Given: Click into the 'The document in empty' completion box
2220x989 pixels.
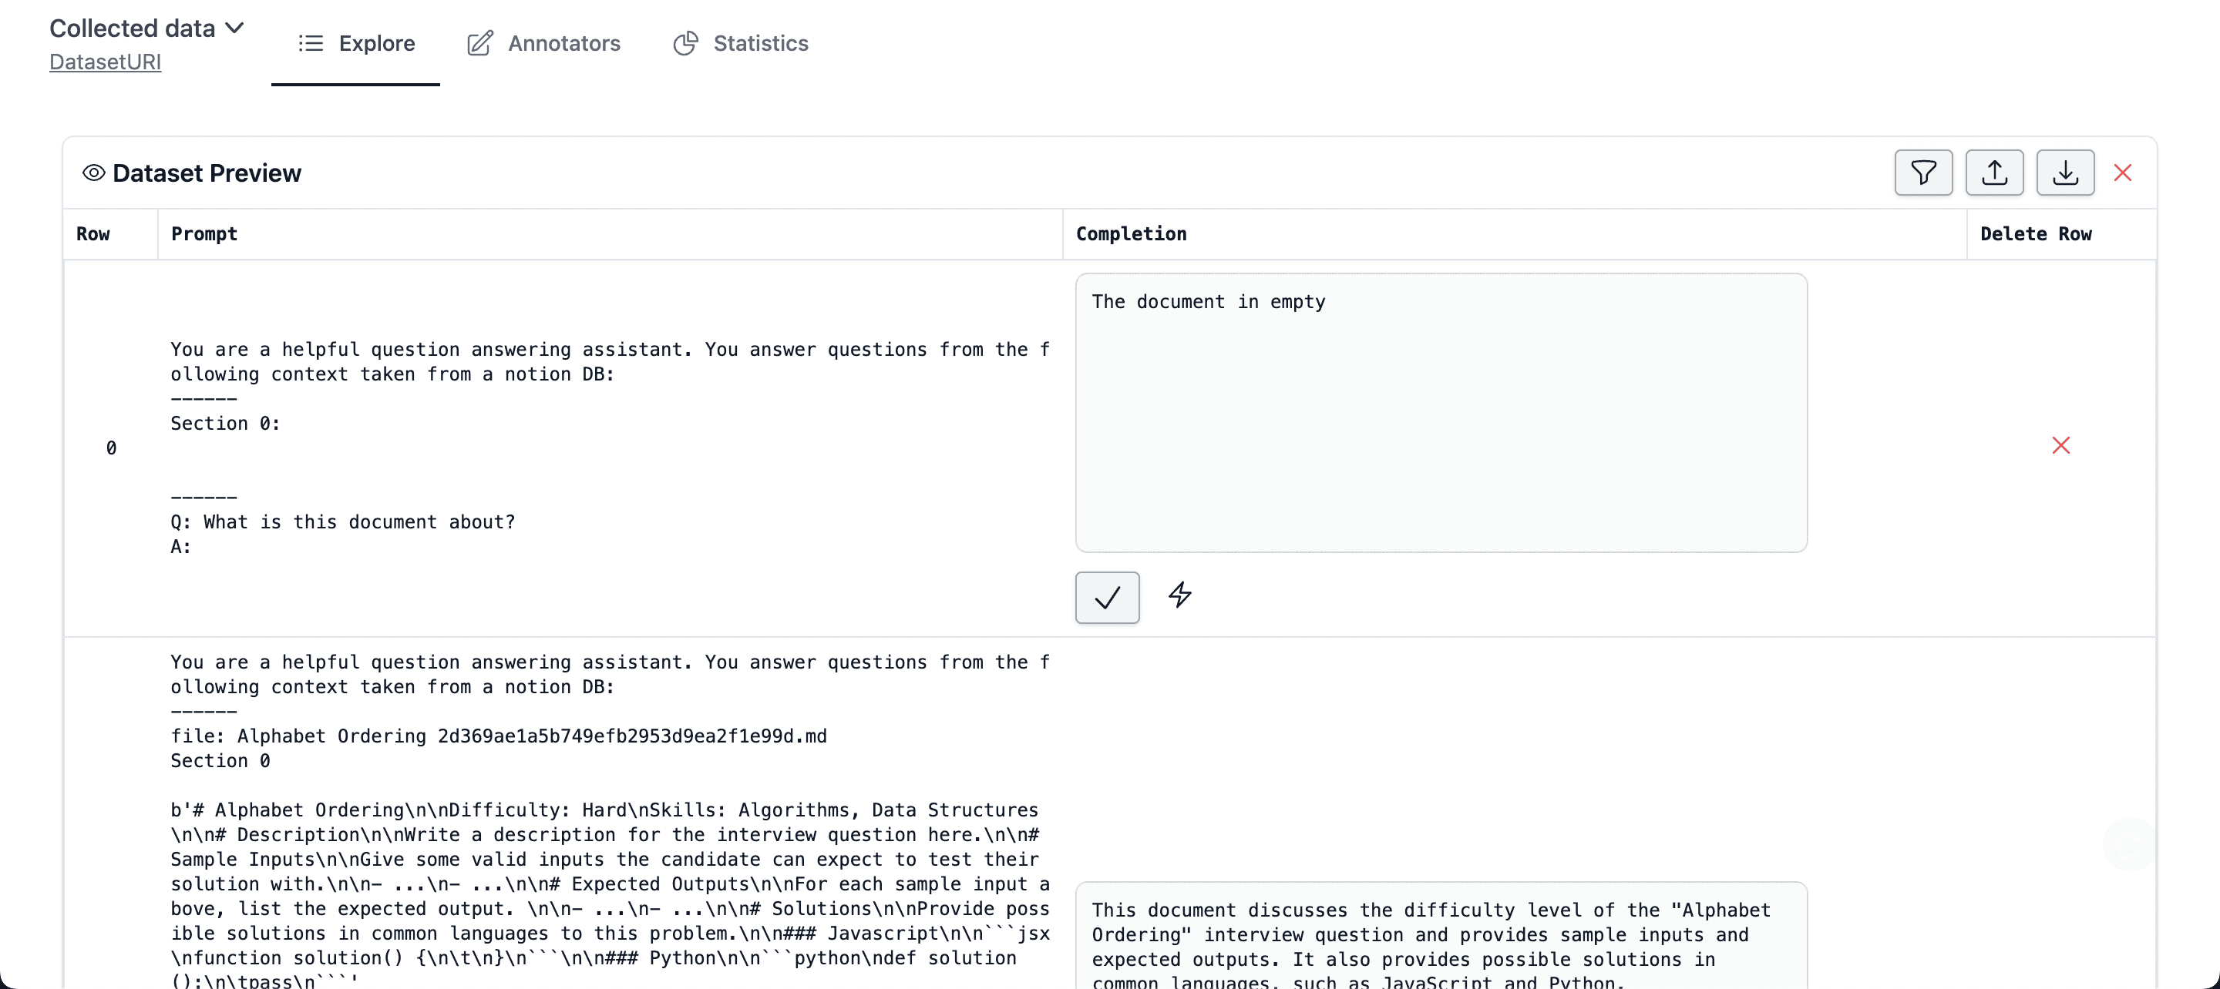Looking at the screenshot, I should [x=1440, y=414].
